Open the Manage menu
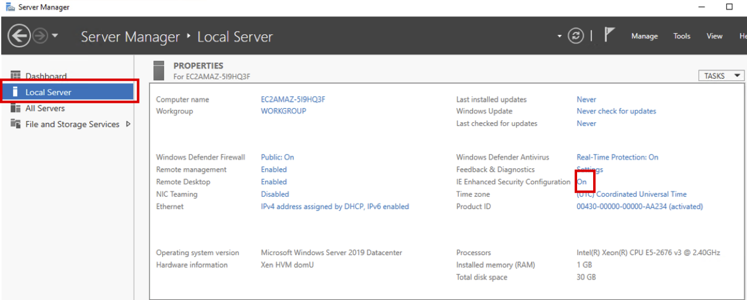 (x=644, y=36)
